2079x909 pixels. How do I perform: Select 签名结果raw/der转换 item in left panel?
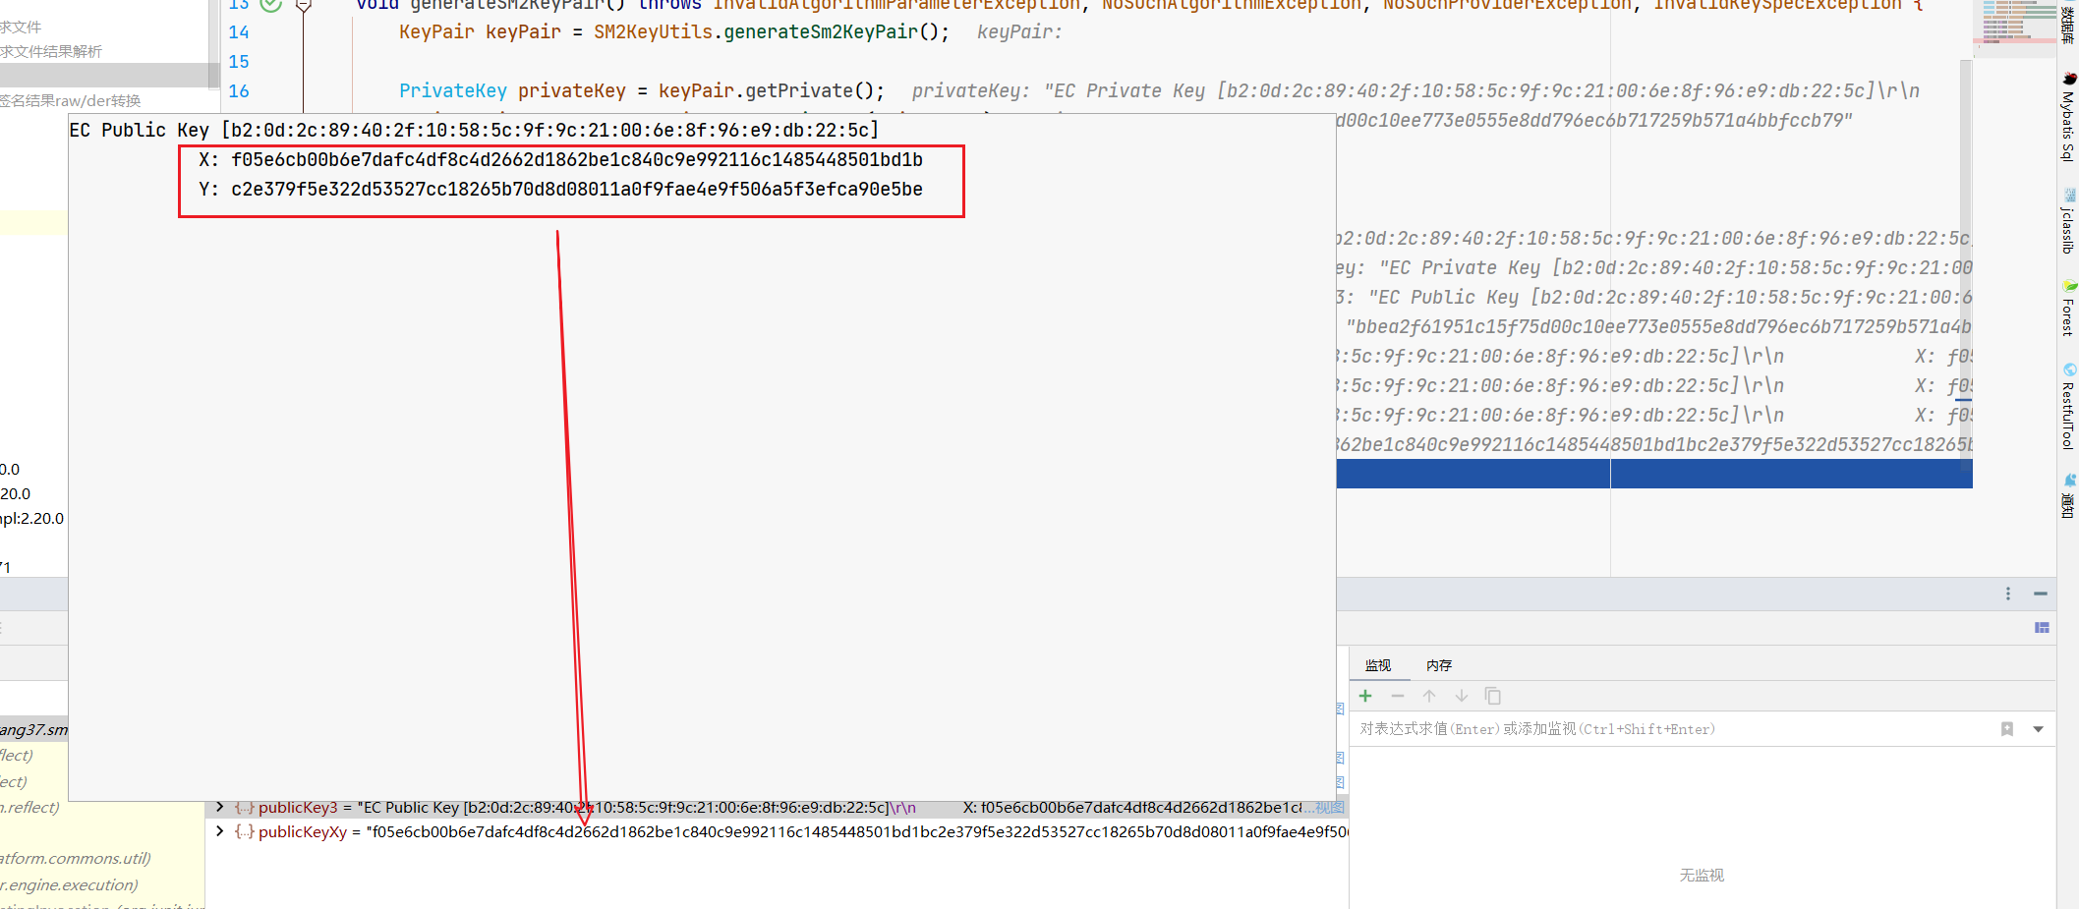click(71, 100)
